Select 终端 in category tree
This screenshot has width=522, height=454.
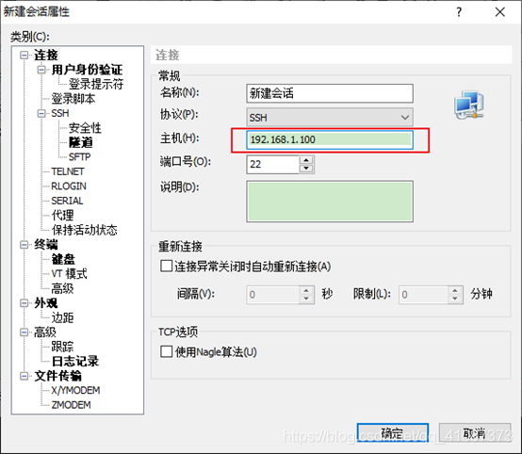coord(46,245)
